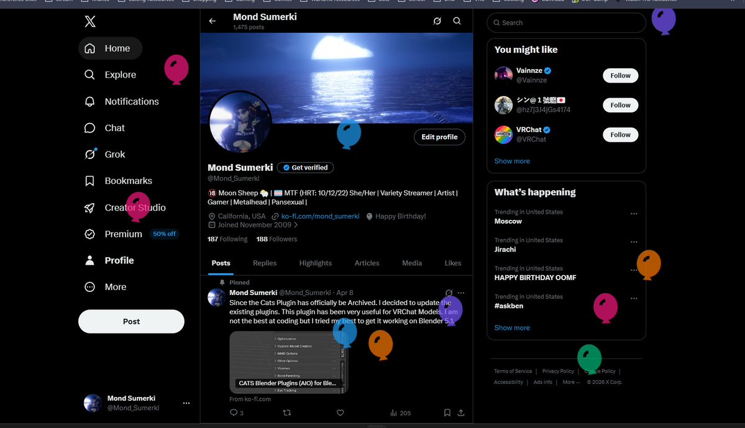745x428 pixels.
Task: Open the 188 Followers list
Action: (x=277, y=239)
